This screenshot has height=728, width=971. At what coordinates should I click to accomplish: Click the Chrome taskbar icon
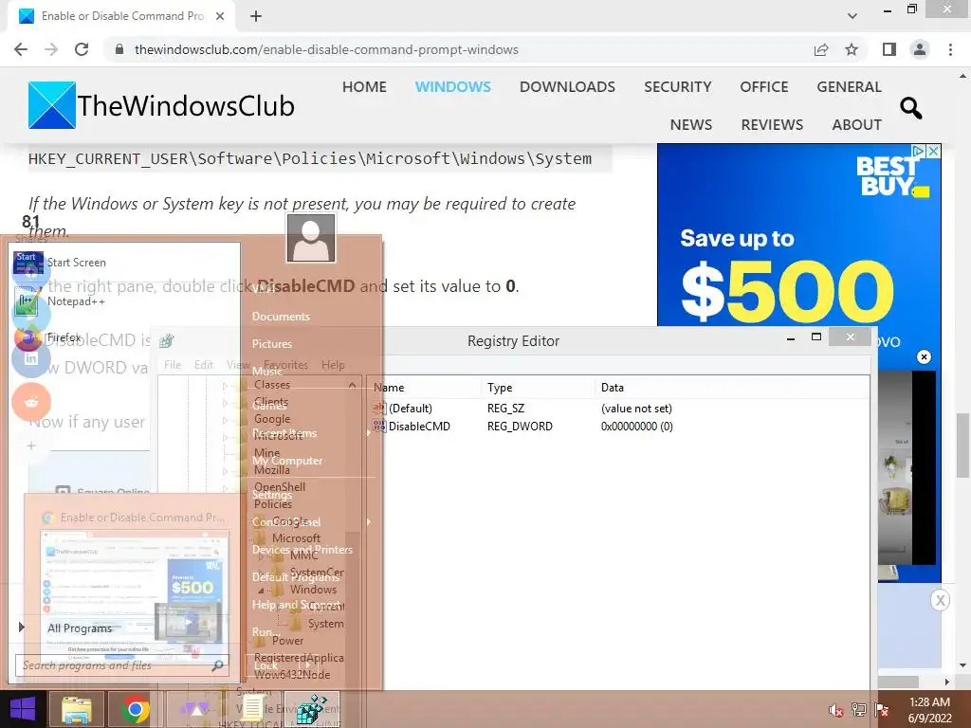point(135,709)
